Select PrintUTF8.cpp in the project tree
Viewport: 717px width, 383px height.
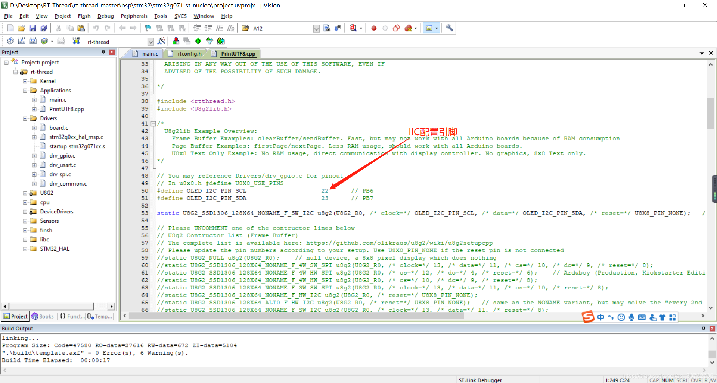pyautogui.click(x=66, y=109)
